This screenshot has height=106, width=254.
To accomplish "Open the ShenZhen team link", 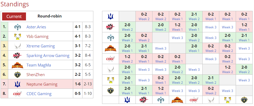I will (36, 75).
